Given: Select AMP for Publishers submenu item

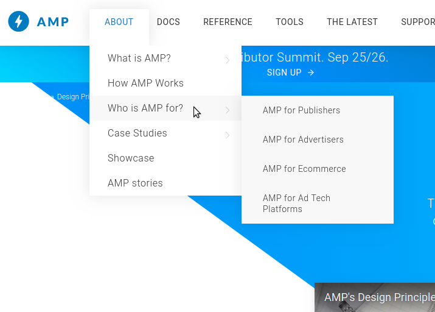Looking at the screenshot, I should (301, 110).
